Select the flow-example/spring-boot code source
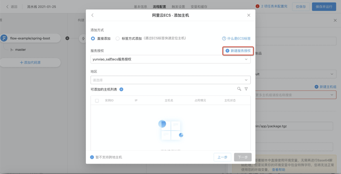This screenshot has width=341, height=174. [30, 38]
